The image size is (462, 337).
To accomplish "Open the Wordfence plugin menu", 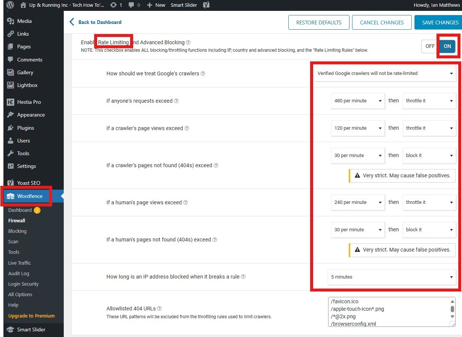I will click(26, 196).
